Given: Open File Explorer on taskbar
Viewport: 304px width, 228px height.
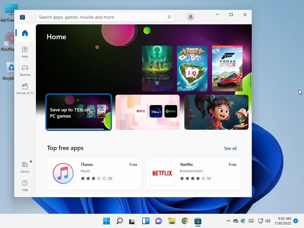Looking at the screenshot, I should (172, 221).
